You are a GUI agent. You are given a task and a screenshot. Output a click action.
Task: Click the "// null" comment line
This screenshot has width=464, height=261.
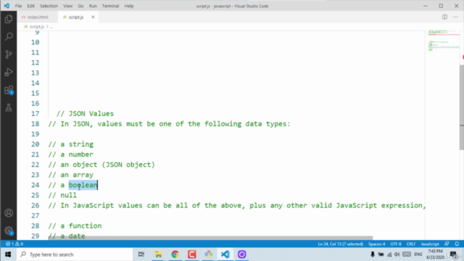(x=62, y=195)
